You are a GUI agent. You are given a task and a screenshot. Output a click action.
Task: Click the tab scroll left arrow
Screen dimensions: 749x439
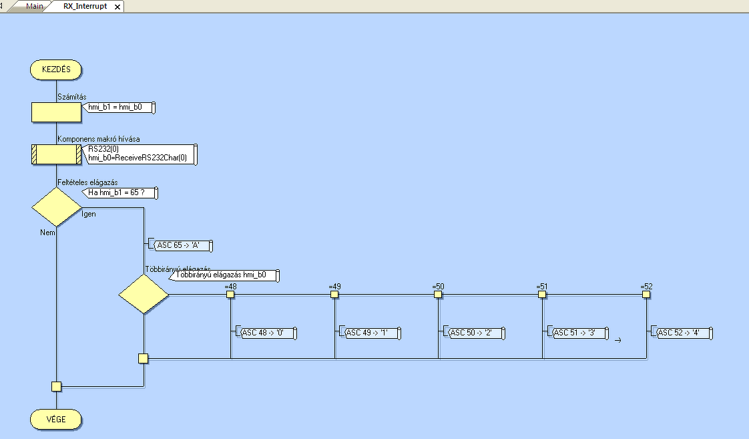tap(2, 6)
